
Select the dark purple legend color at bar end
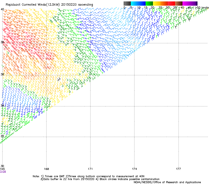click(196, 3)
